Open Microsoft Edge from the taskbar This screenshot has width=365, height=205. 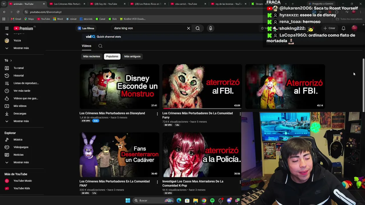pos(179,200)
